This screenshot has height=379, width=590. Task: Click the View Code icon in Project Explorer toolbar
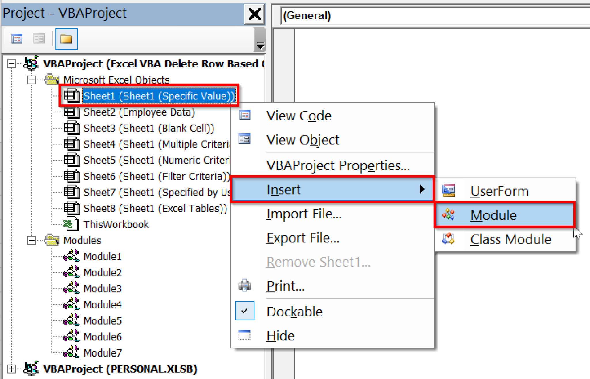pos(17,38)
